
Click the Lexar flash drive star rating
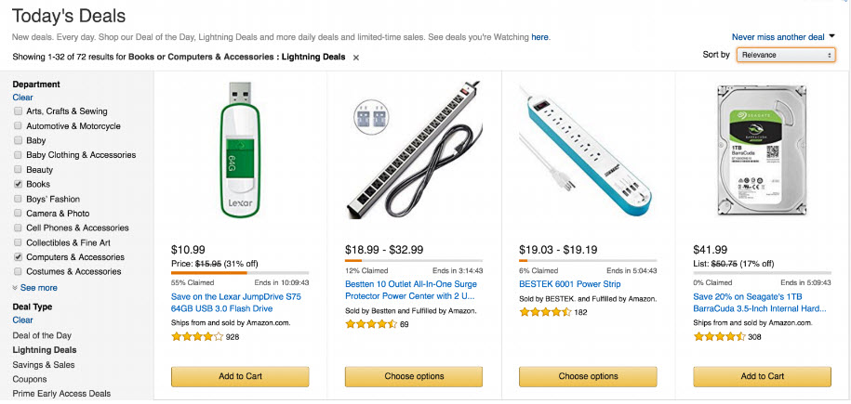coord(197,336)
